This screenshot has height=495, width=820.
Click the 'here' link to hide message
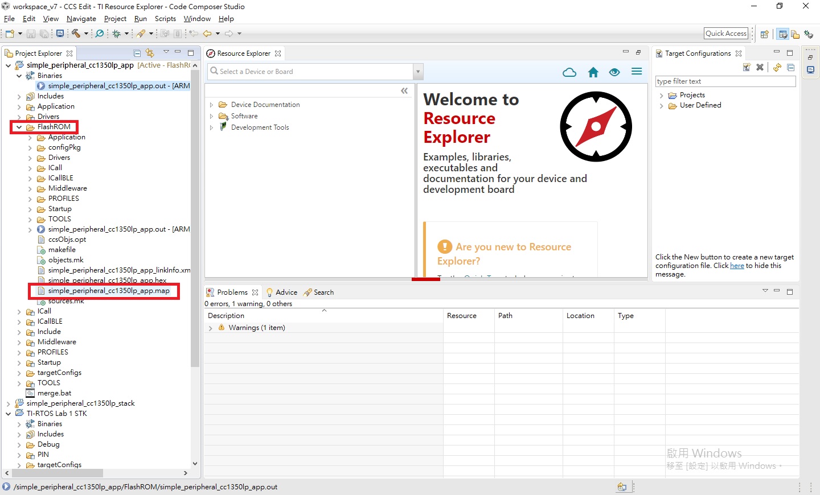click(737, 266)
